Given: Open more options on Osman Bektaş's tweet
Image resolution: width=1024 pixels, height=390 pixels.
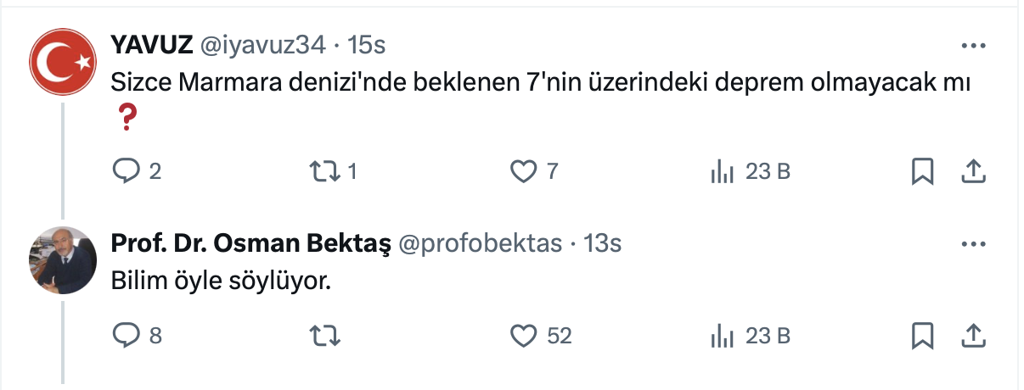Looking at the screenshot, I should click(x=972, y=244).
